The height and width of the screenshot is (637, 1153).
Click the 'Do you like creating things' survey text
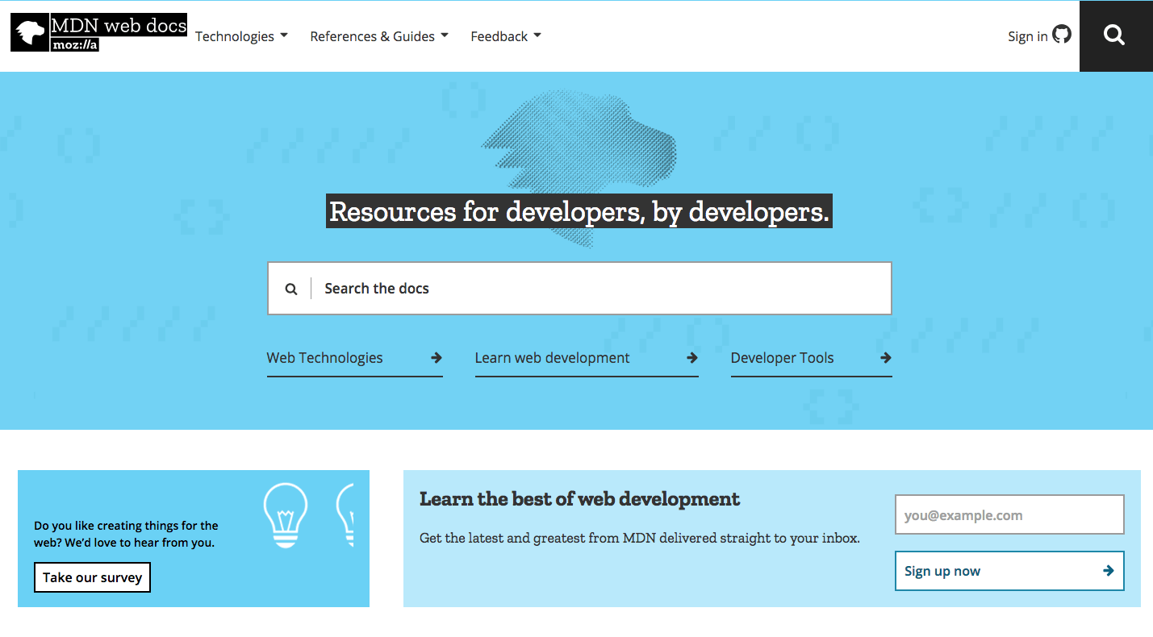pyautogui.click(x=126, y=534)
